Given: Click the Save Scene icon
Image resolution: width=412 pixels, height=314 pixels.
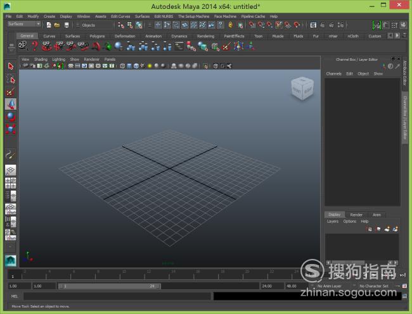Looking at the screenshot, I should 67,25.
